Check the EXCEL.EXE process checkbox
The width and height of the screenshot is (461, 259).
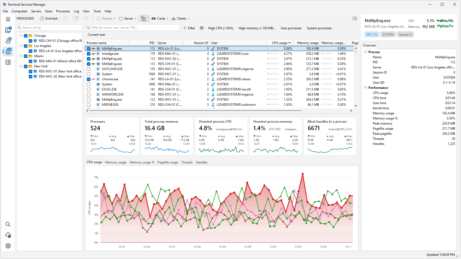point(88,89)
